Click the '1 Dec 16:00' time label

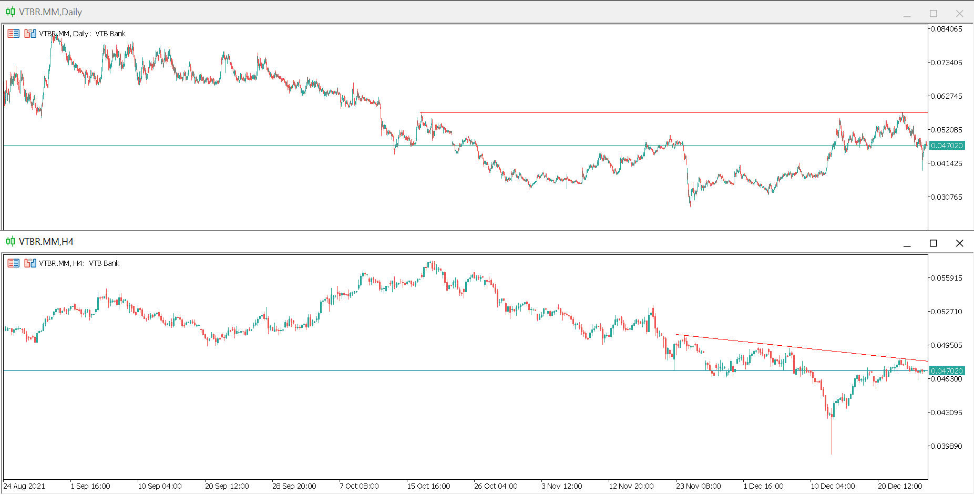(763, 486)
